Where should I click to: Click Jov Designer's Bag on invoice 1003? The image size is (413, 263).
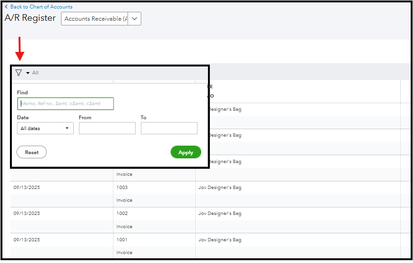(220, 188)
